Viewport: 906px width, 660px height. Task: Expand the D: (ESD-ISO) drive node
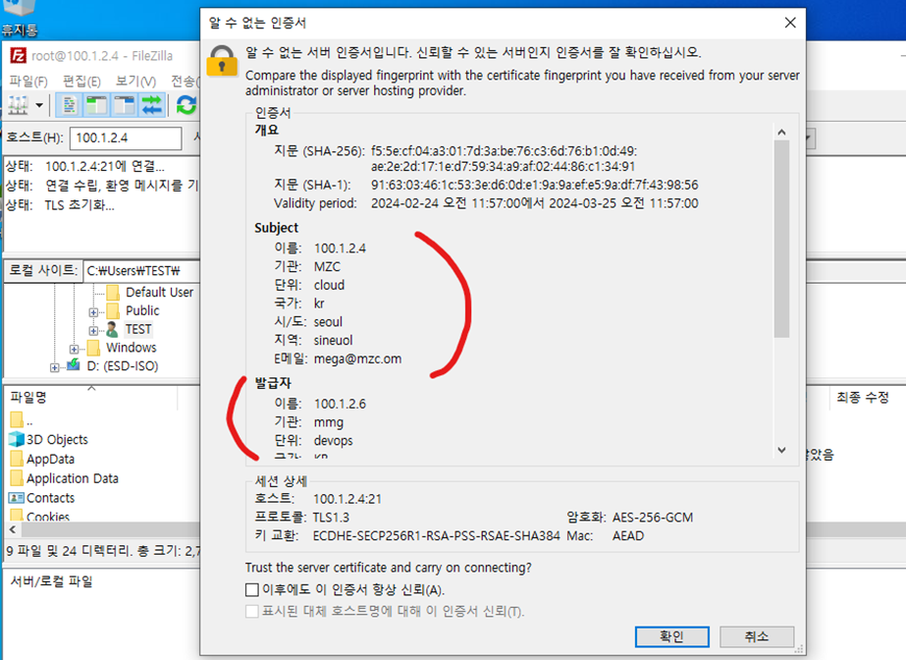pos(54,367)
